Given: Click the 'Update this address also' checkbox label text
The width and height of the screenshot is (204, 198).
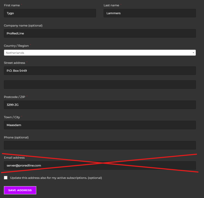Looking at the screenshot, I should 56,178.
